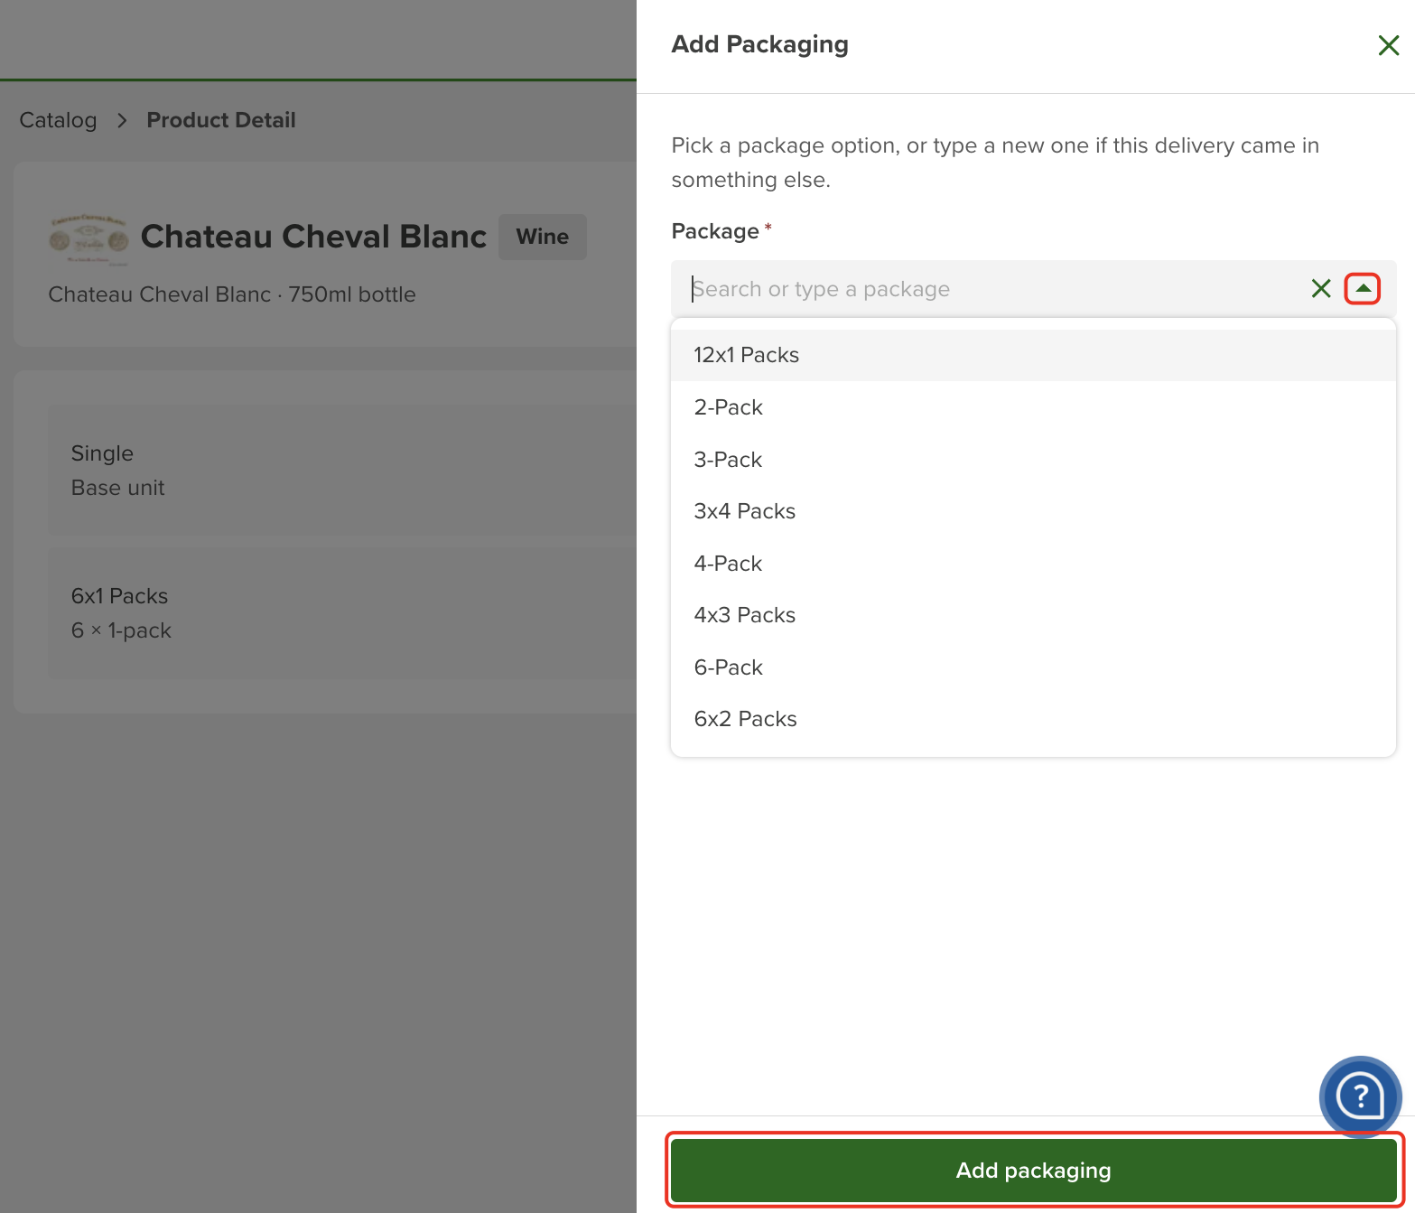1415x1213 pixels.
Task: Choose the 6x2 Packs option
Action: [1033, 719]
